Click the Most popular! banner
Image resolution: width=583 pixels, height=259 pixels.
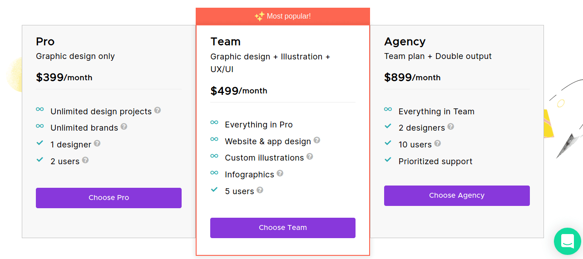(283, 16)
